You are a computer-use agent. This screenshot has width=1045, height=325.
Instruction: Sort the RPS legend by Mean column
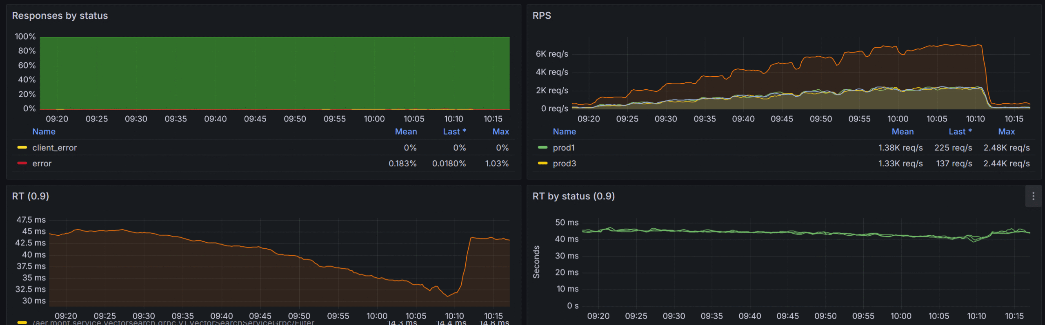click(903, 132)
